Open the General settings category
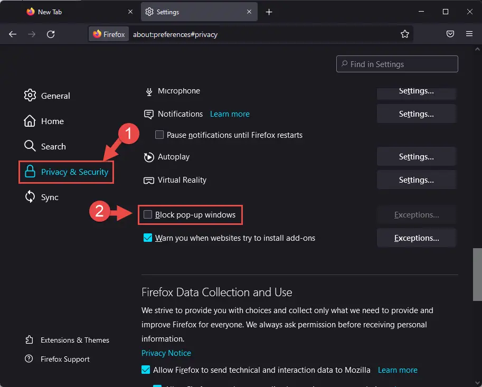This screenshot has height=387, width=482. tap(47, 96)
